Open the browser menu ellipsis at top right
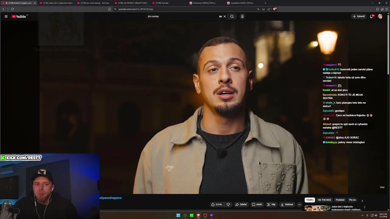Image resolution: width=390 pixels, height=219 pixels. pos(386,9)
